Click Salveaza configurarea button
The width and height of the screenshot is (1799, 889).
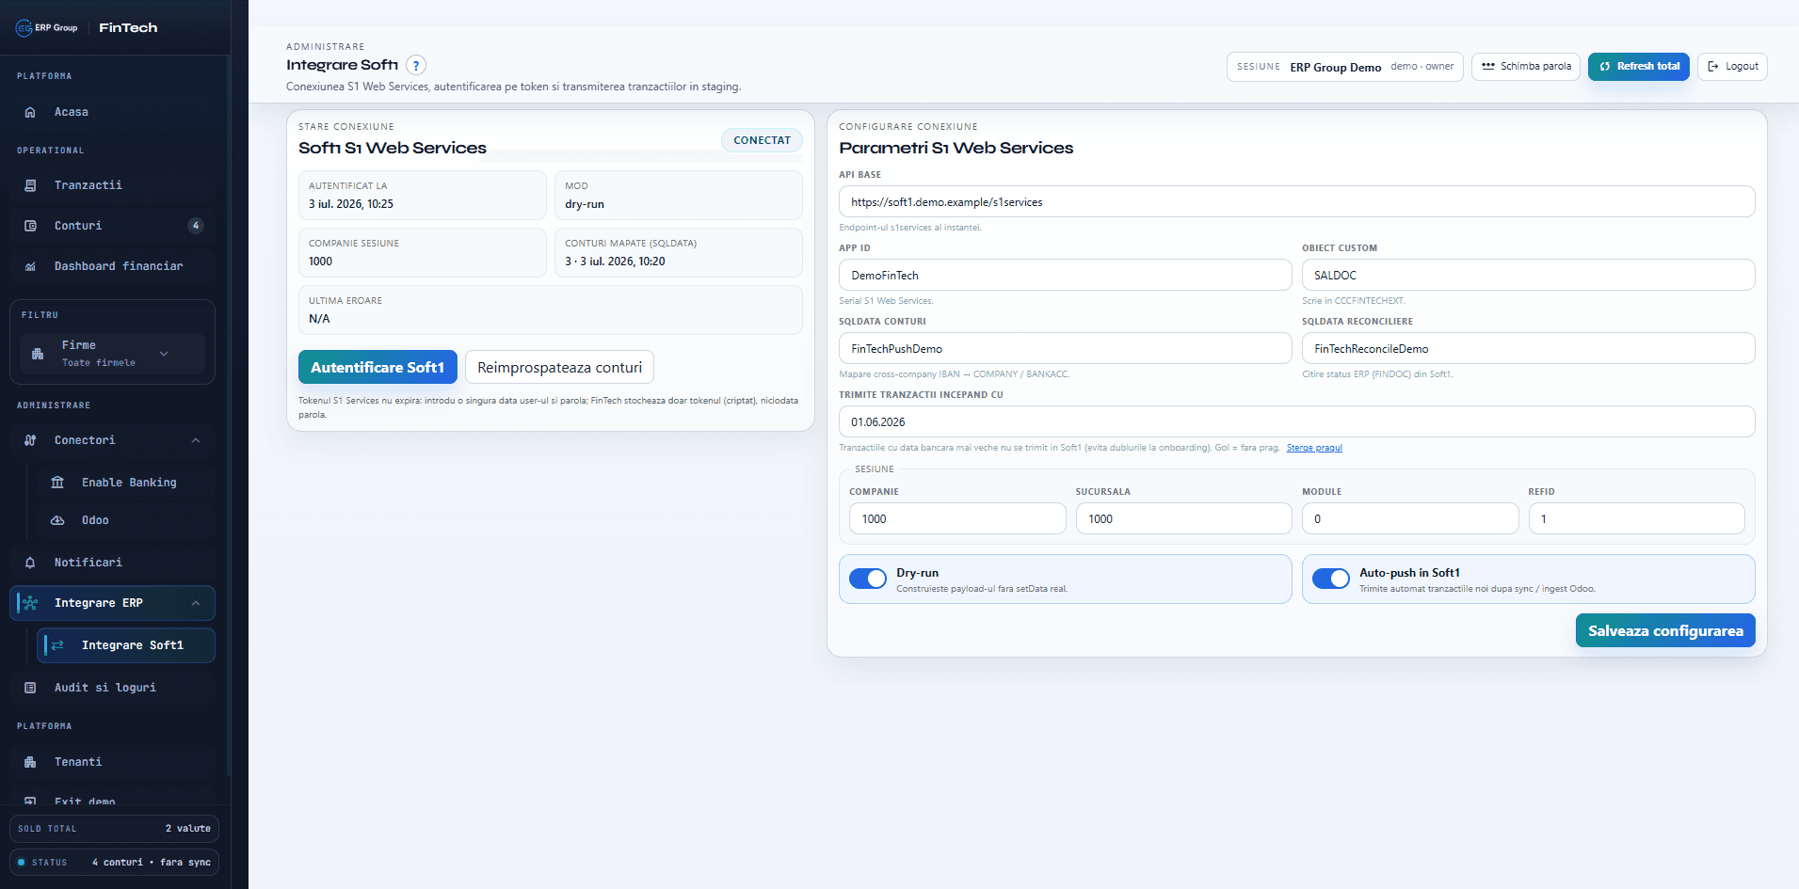pos(1665,630)
